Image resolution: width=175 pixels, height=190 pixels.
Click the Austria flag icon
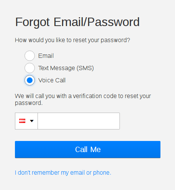point(22,121)
